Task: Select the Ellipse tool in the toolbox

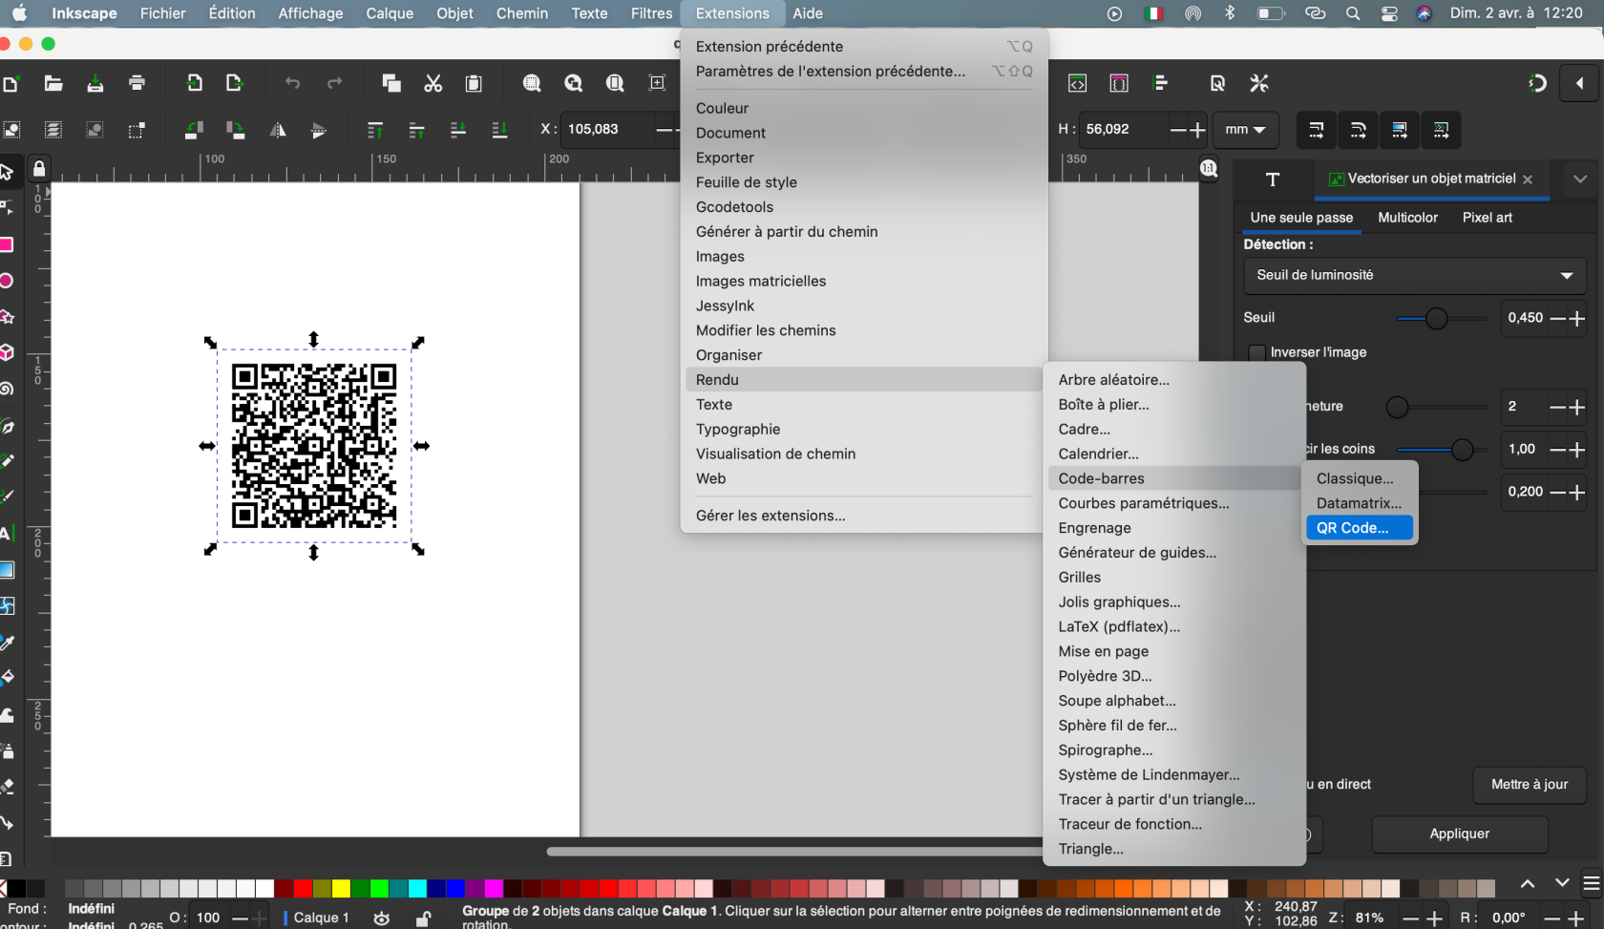Action: (x=7, y=281)
